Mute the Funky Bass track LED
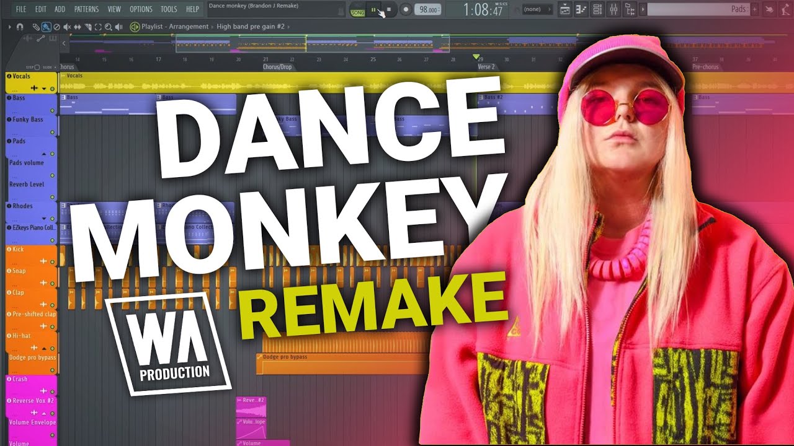Viewport: 794px width, 446px height. pyautogui.click(x=52, y=132)
